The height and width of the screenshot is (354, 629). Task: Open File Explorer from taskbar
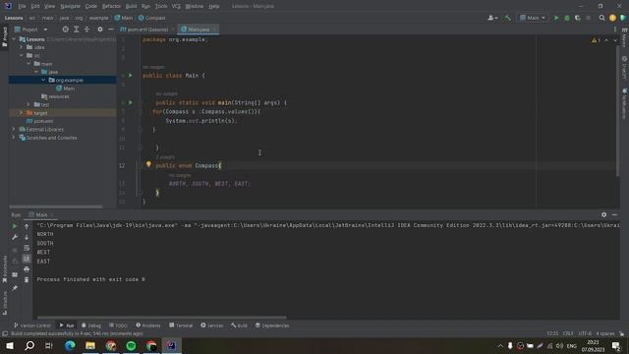pos(90,345)
